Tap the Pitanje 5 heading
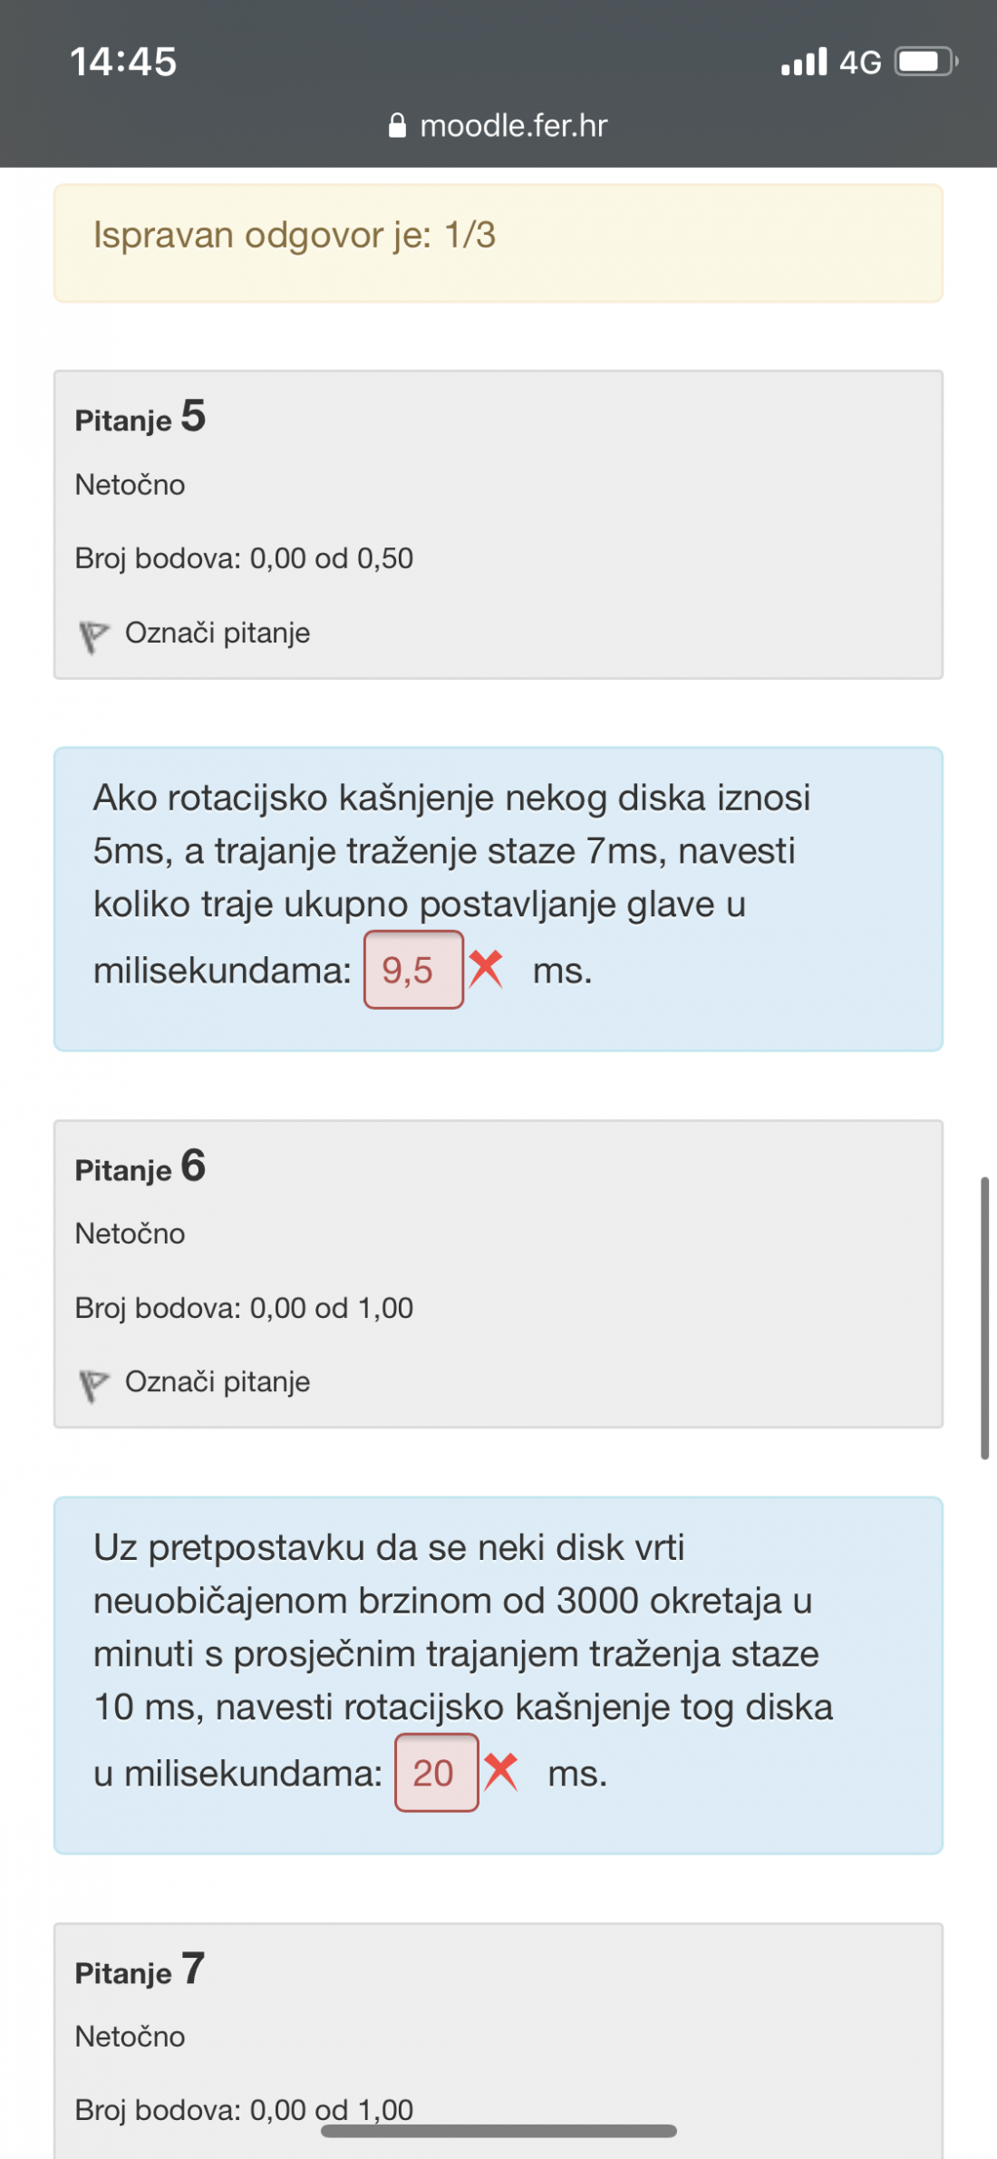The image size is (997, 2159). point(140,417)
